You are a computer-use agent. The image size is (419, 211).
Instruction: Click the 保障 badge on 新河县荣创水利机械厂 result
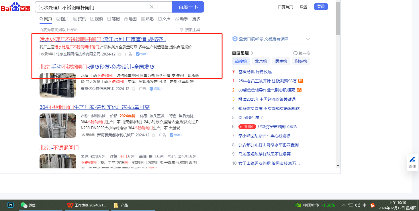175,135
